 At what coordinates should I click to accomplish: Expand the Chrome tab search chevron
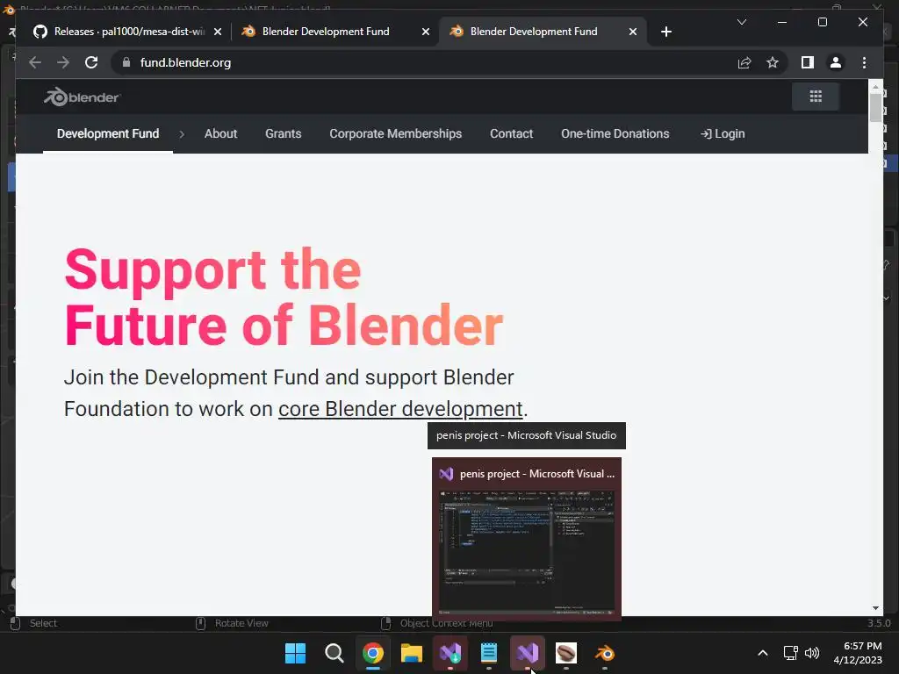741,22
